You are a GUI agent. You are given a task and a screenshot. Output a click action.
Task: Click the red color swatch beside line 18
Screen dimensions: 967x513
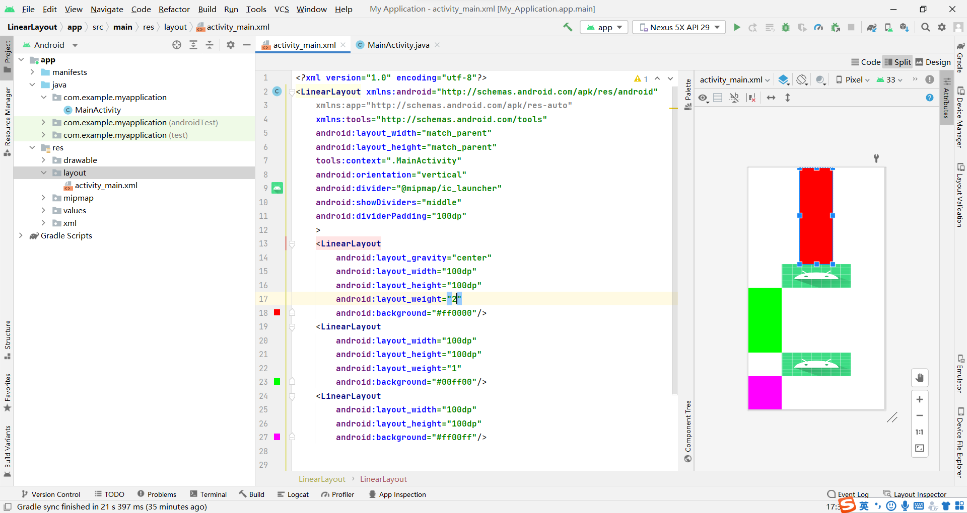(278, 312)
